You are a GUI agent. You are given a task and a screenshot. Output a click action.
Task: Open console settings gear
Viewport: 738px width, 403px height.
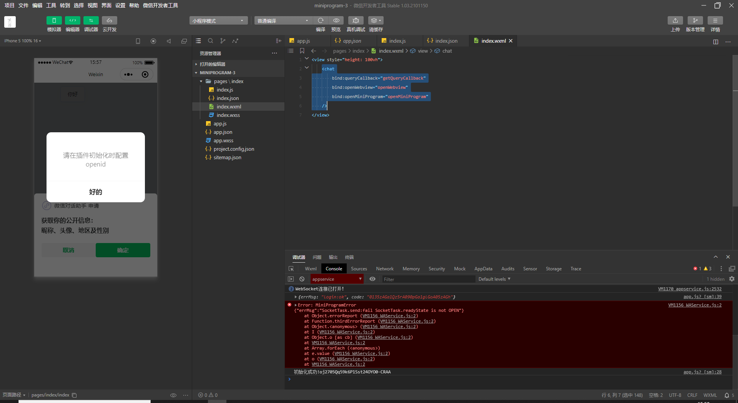point(732,279)
